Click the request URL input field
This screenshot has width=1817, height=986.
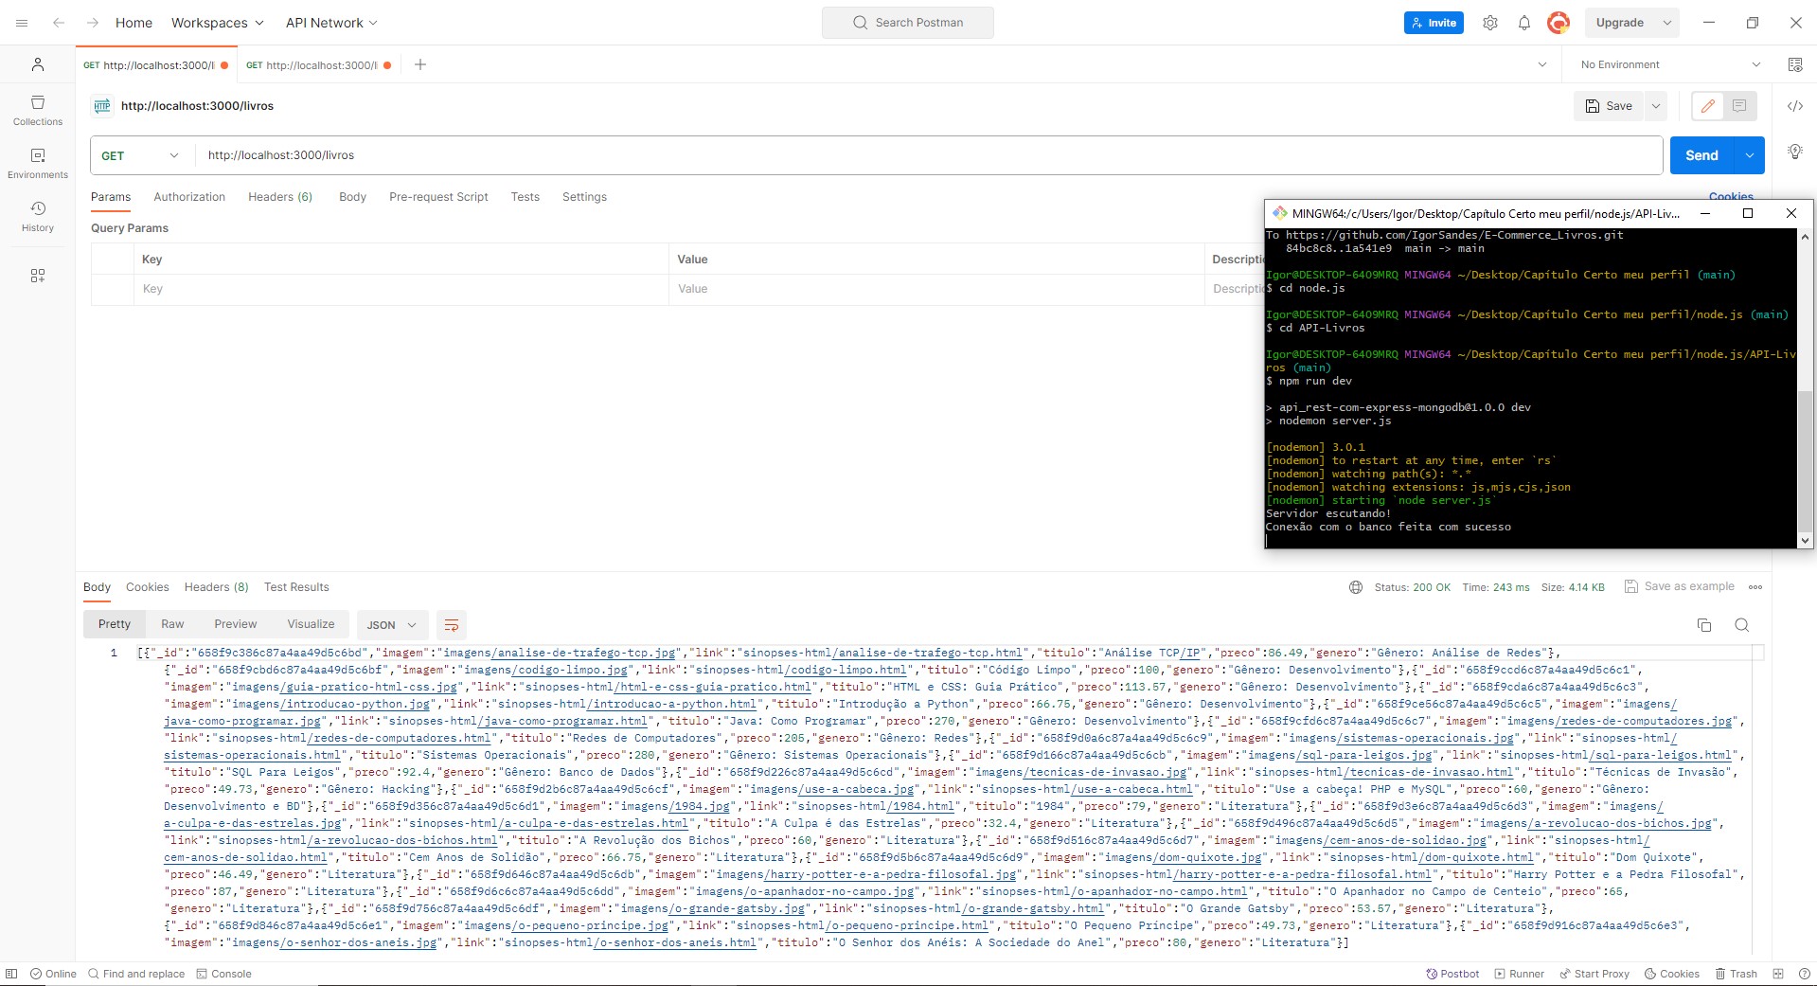click(928, 155)
